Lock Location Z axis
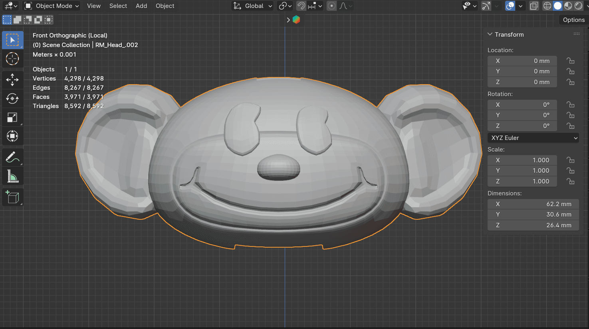589x329 pixels. 571,82
